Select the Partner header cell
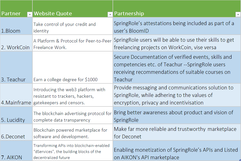Screen dimensions: 241x161 point(13,14)
